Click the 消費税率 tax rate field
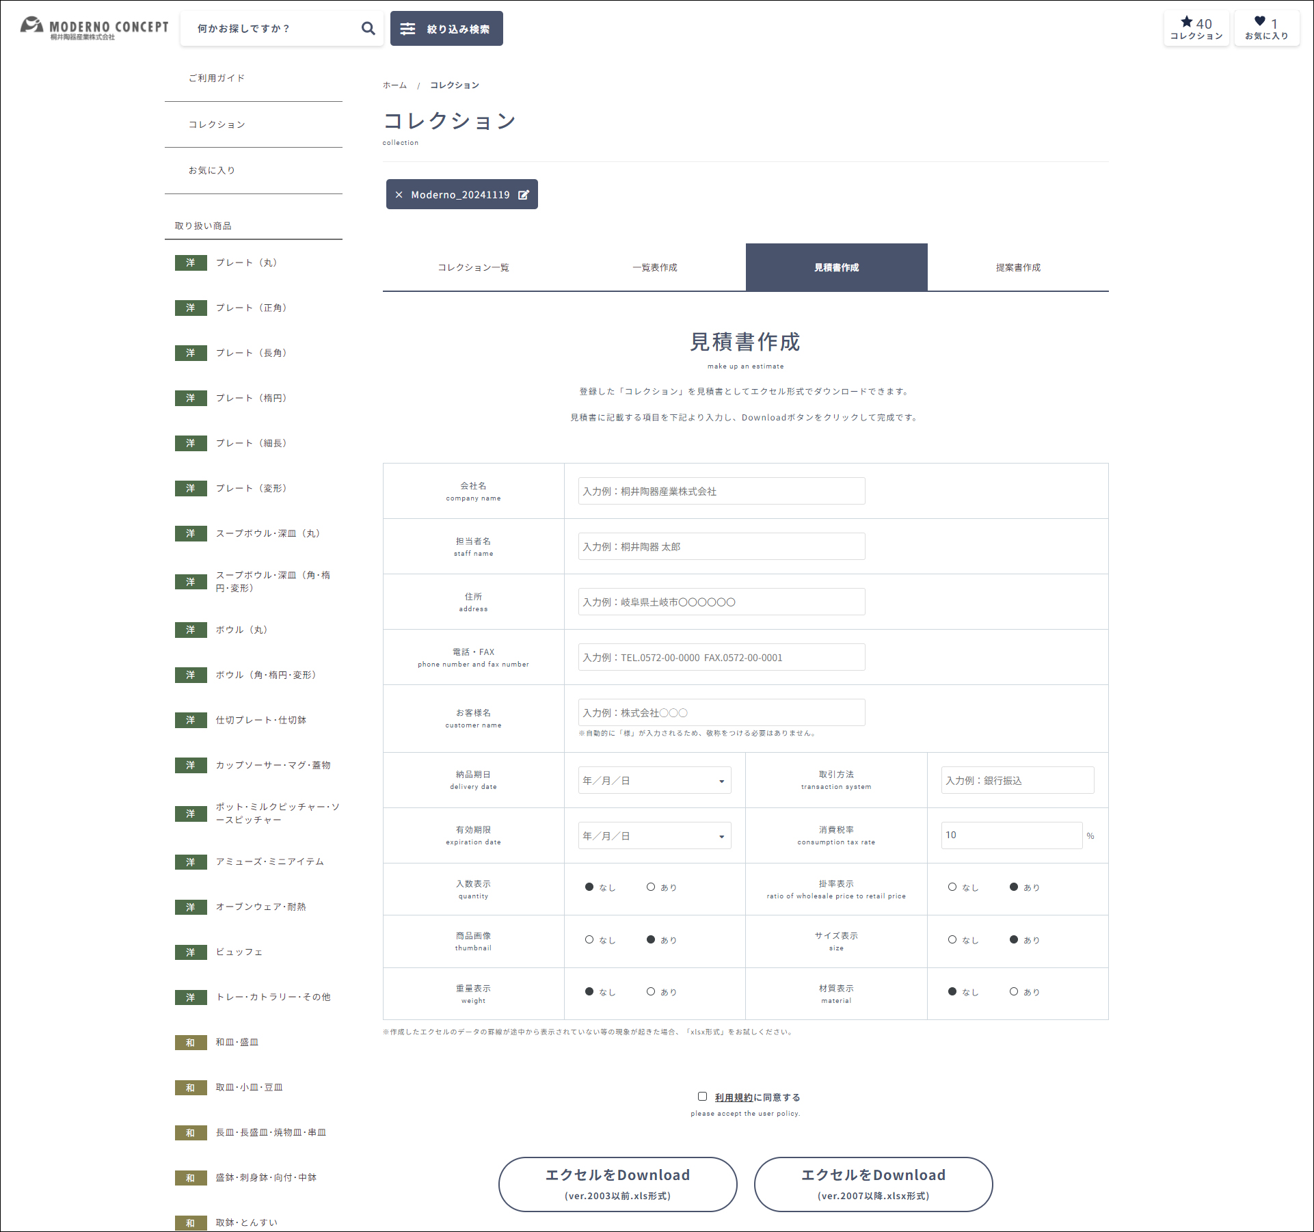The width and height of the screenshot is (1314, 1232). click(x=1010, y=835)
